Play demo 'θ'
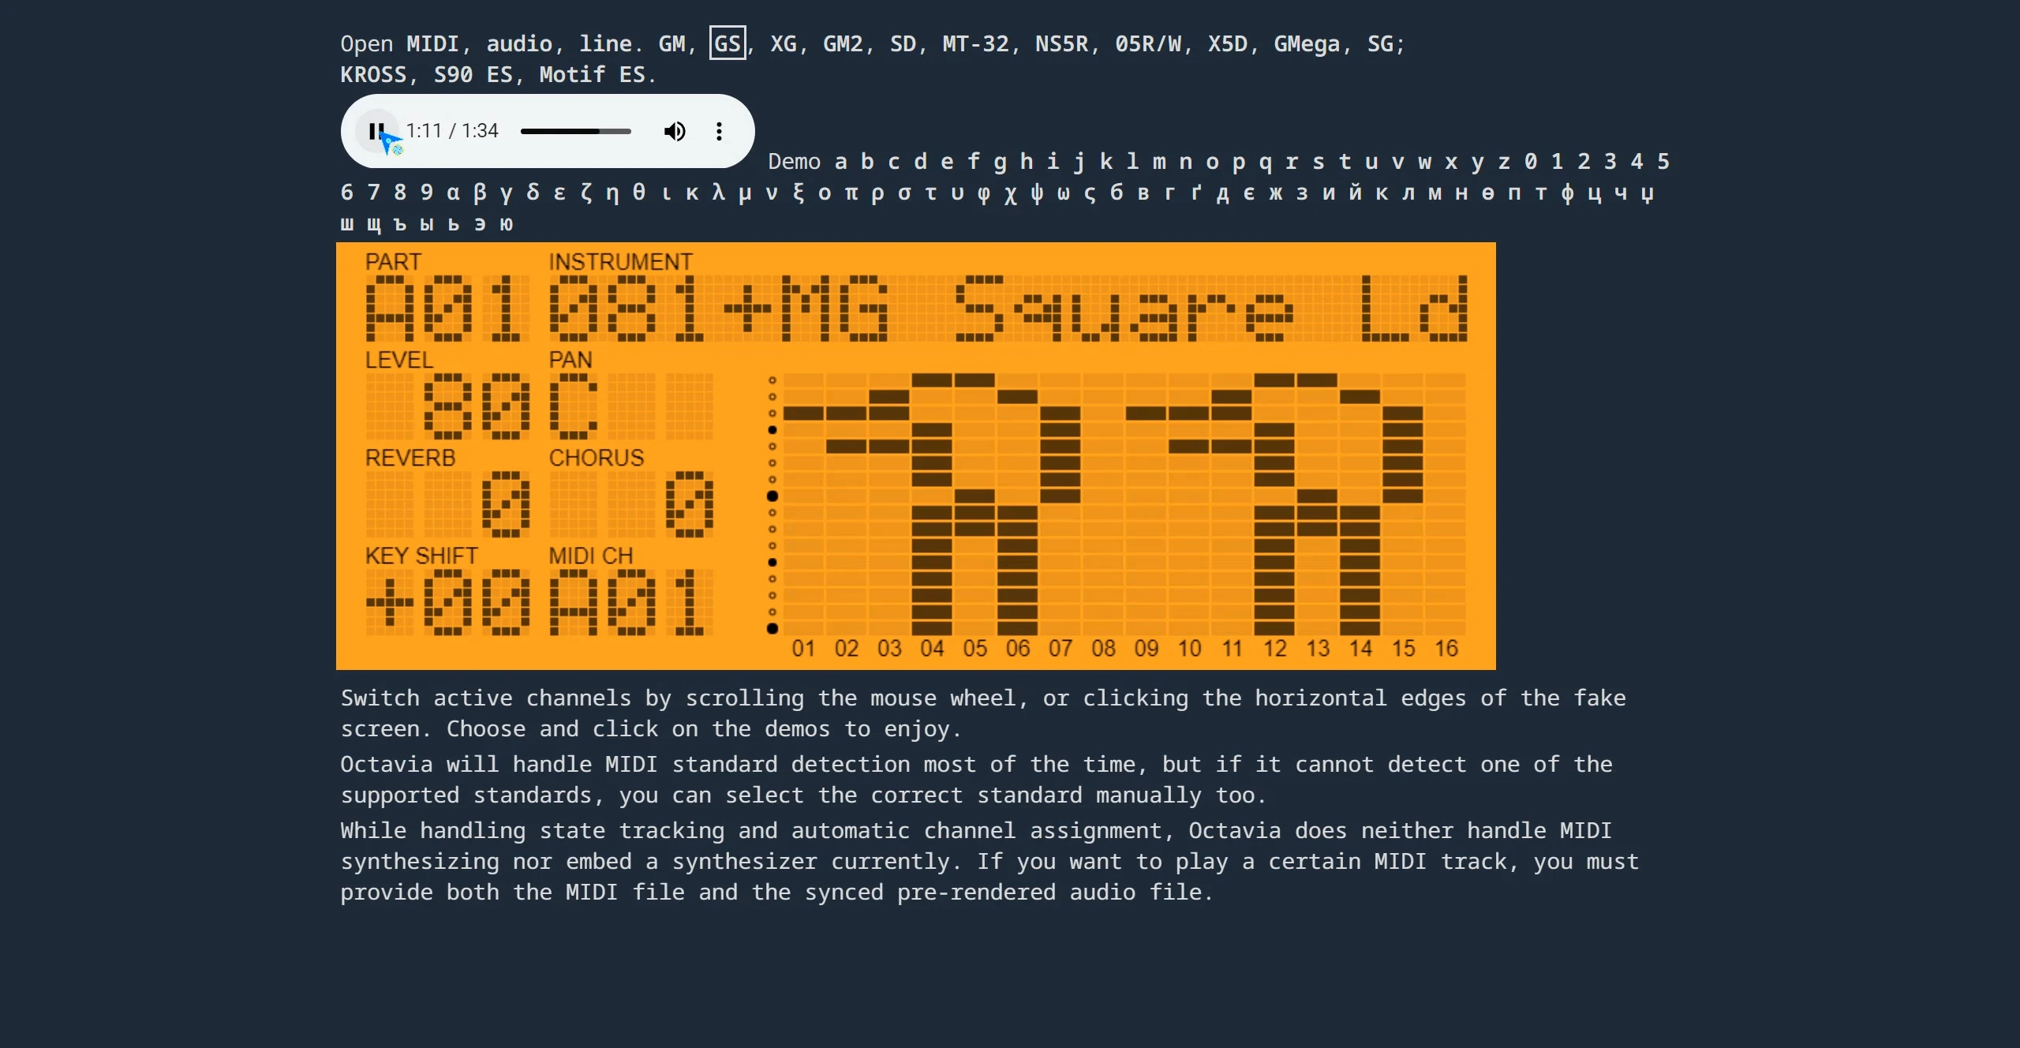2020x1048 pixels. [639, 192]
